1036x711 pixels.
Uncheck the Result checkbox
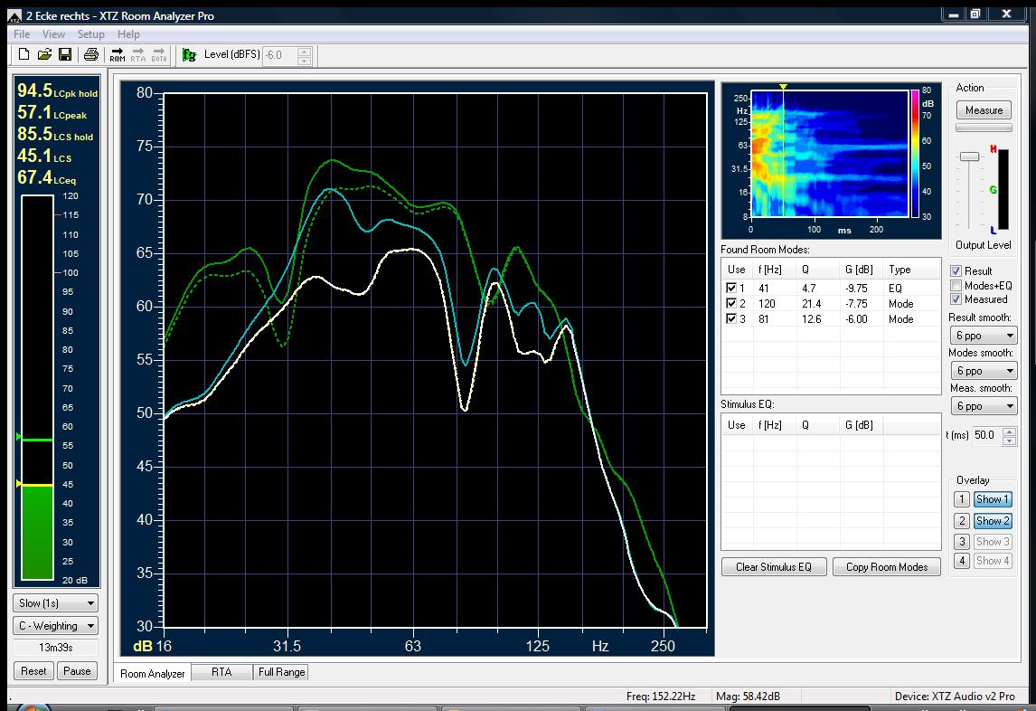pos(956,271)
